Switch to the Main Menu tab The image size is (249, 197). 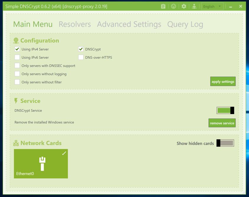[33, 24]
